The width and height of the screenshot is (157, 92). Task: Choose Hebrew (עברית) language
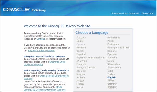(x=80, y=81)
